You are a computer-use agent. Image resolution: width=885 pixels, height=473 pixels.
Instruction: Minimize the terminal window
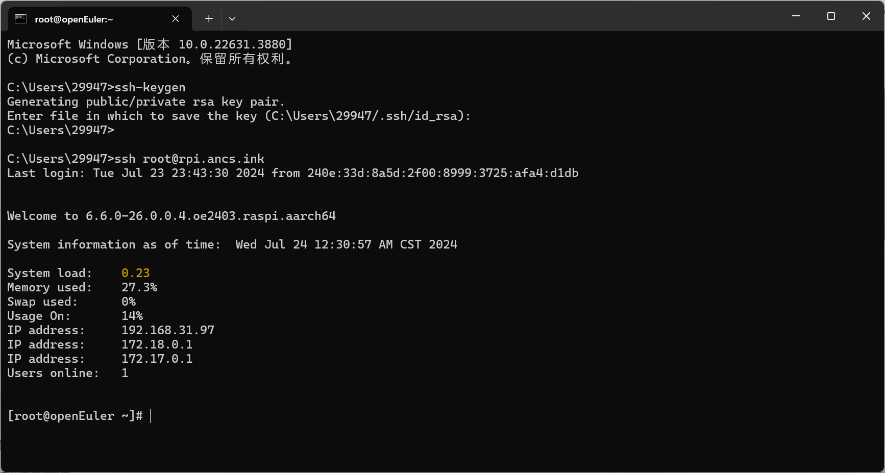796,16
